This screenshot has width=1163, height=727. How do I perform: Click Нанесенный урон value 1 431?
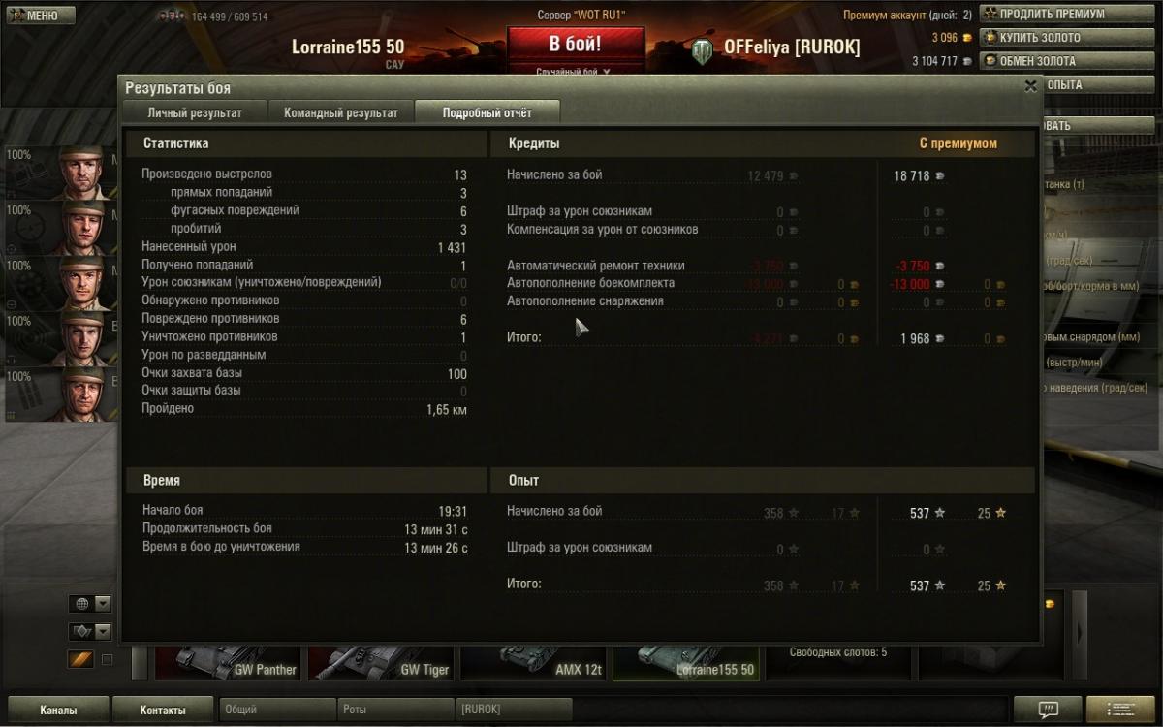452,247
